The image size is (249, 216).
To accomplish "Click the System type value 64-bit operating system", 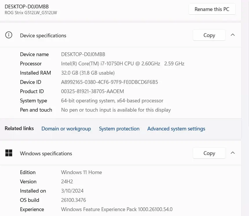I will point(112,101).
